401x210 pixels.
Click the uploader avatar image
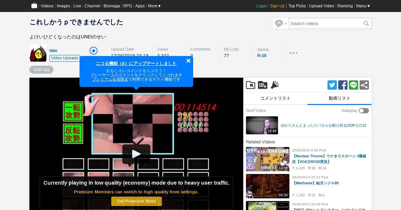(x=38, y=53)
